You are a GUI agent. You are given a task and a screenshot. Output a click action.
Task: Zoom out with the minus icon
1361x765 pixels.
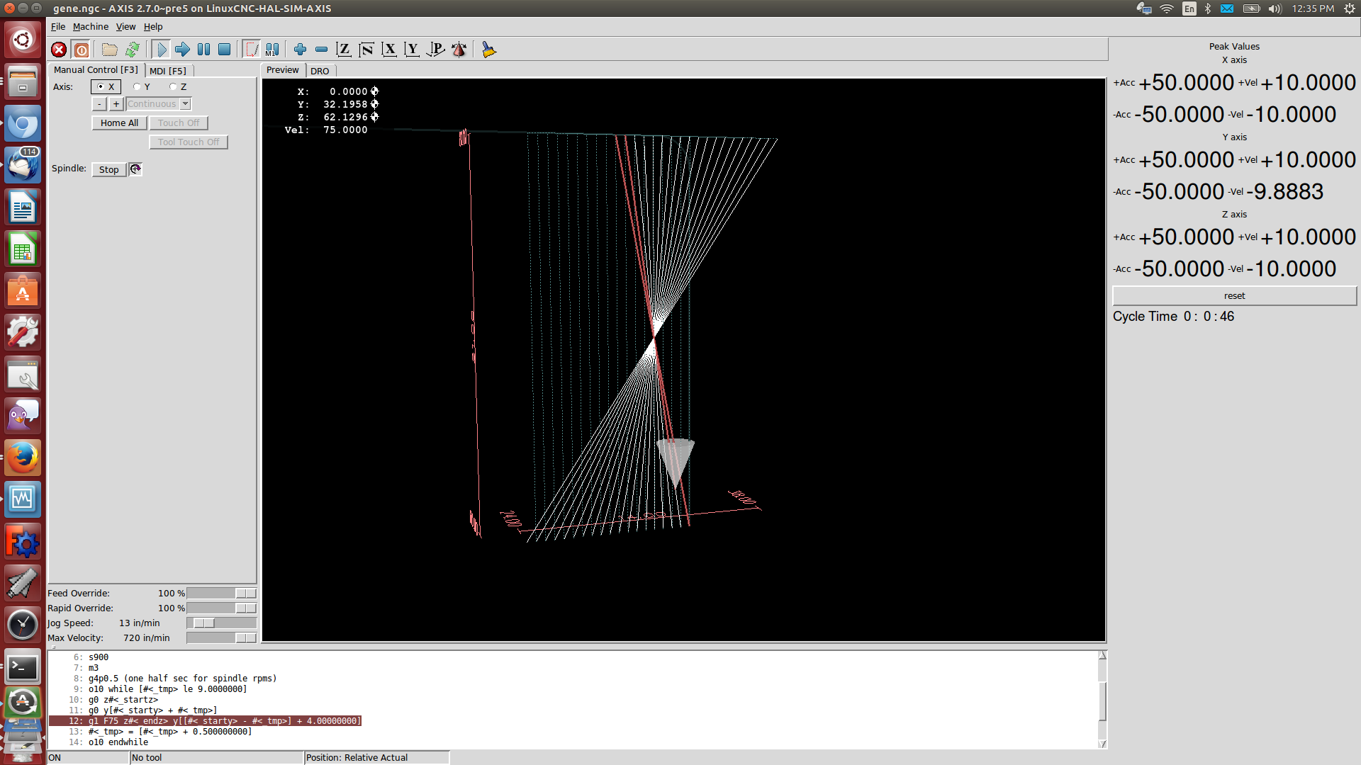pyautogui.click(x=321, y=50)
